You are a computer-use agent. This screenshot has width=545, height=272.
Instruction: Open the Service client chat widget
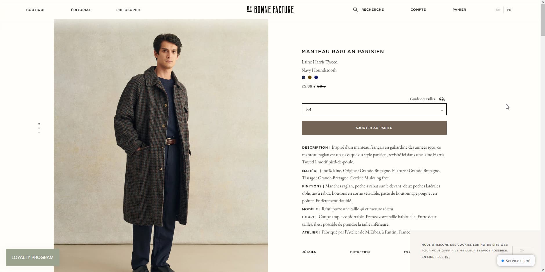pyautogui.click(x=516, y=260)
